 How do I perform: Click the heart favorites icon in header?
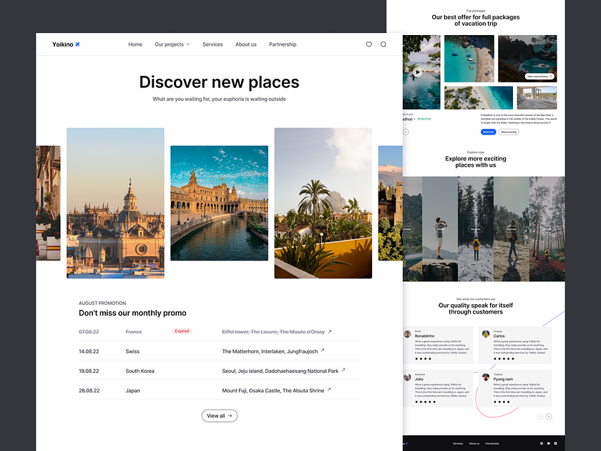click(x=369, y=44)
